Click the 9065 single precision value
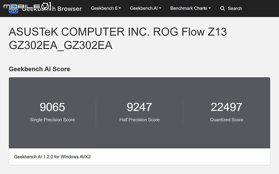The height and width of the screenshot is (174, 279). (52, 107)
